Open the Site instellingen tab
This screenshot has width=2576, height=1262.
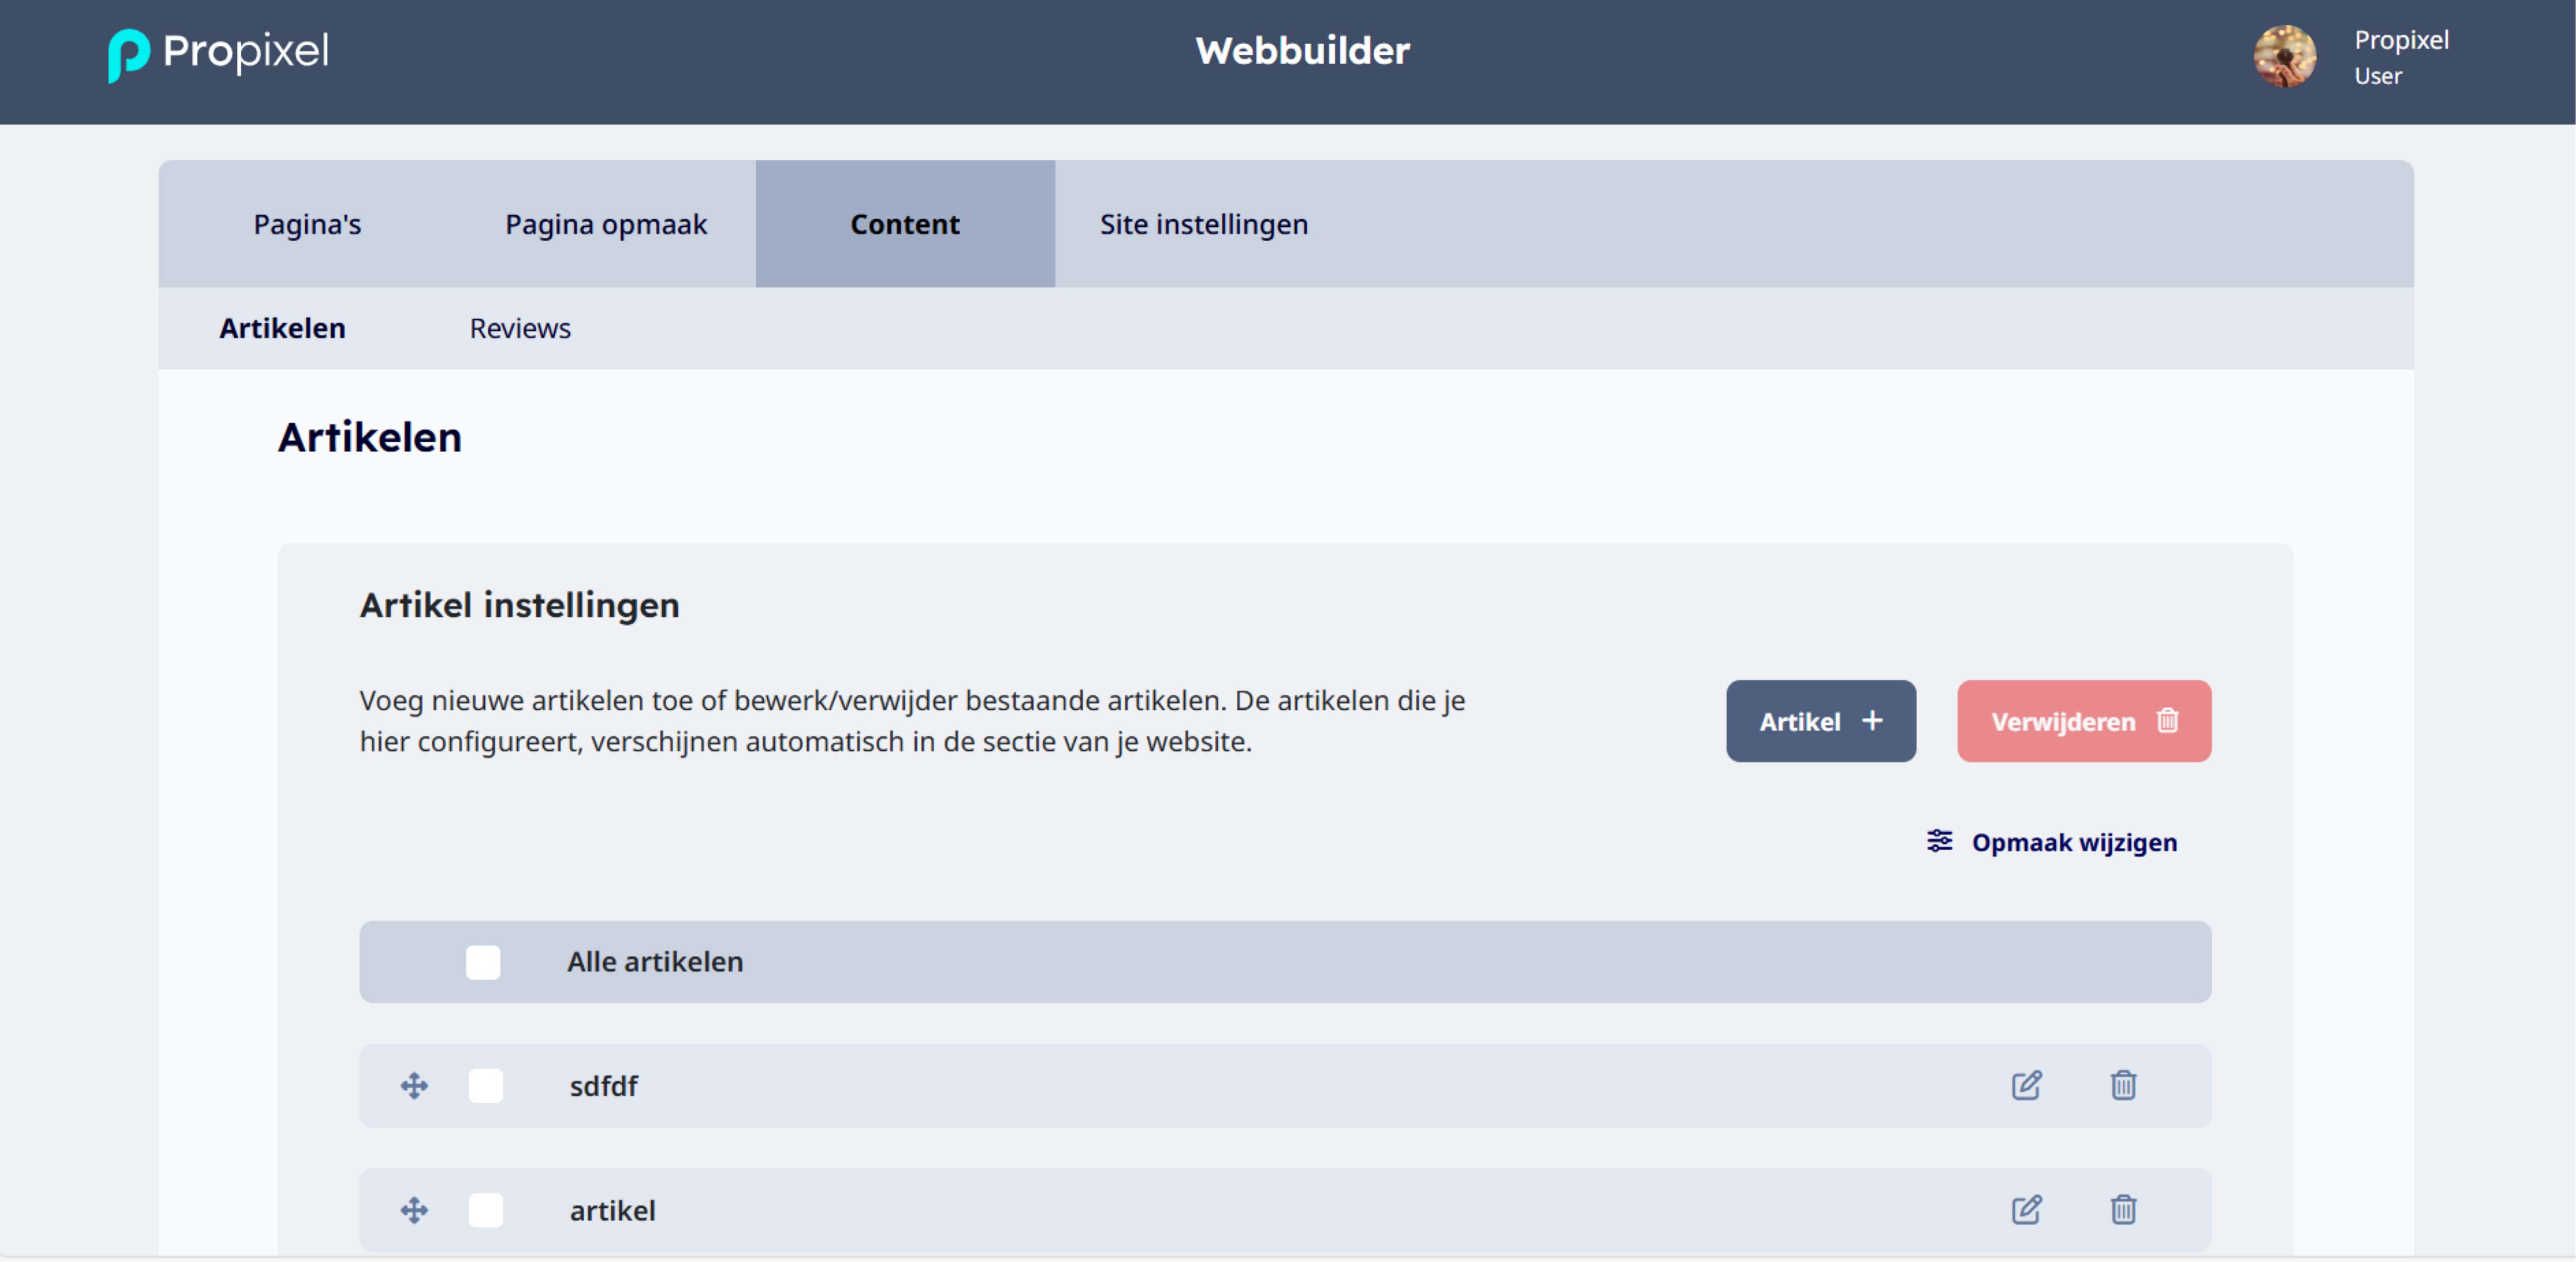(x=1204, y=224)
